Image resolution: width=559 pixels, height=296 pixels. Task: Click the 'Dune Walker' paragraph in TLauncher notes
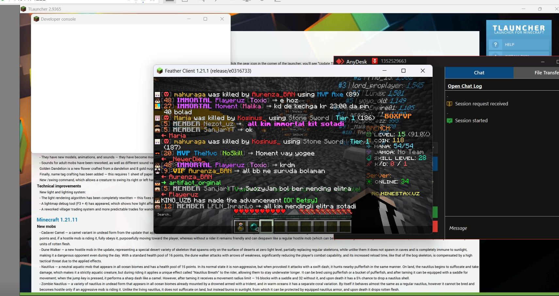pyautogui.click(x=256, y=255)
